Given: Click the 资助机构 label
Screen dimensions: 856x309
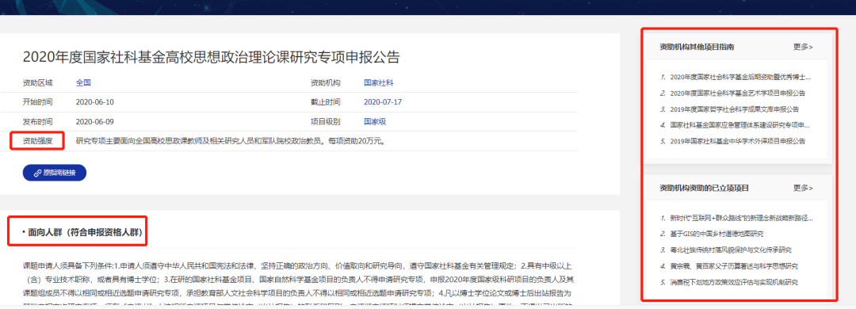Looking at the screenshot, I should [326, 83].
